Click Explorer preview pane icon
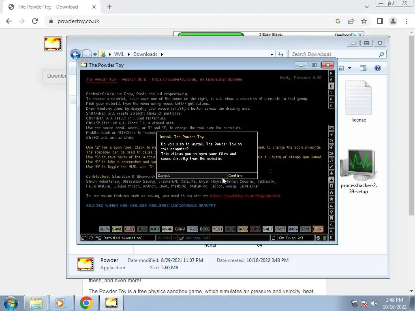The image size is (415, 311). (x=363, y=68)
